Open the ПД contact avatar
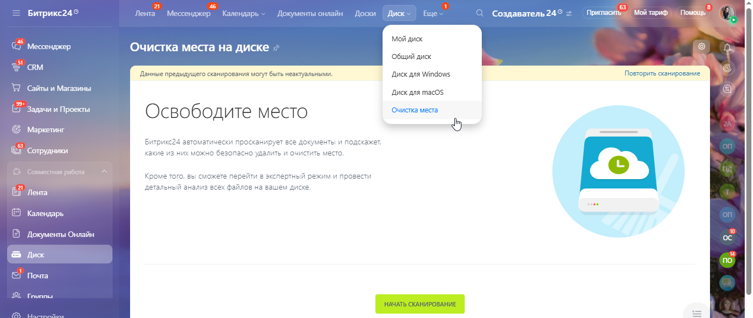The width and height of the screenshot is (753, 318). point(728,169)
